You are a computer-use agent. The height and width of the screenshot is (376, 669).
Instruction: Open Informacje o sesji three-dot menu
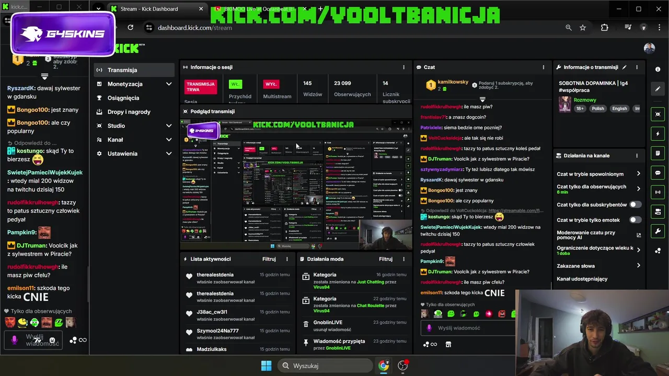point(403,67)
